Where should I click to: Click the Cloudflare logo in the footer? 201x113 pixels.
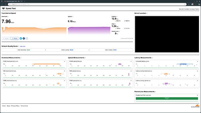pos(195,106)
